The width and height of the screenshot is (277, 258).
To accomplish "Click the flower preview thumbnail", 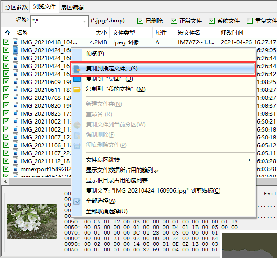I will click(x=32, y=222).
